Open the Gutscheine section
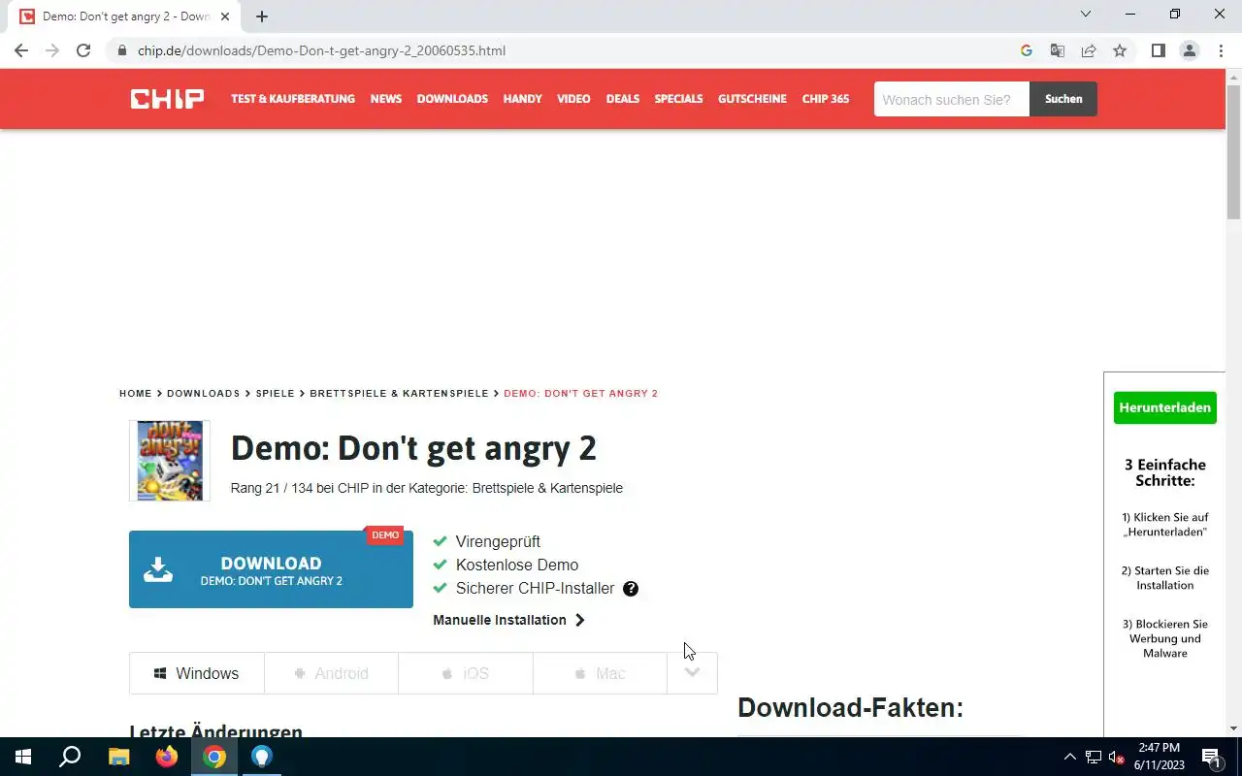 tap(752, 99)
